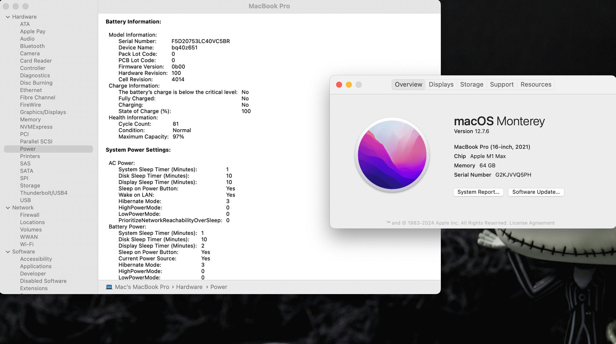Click the laptop icon in path bar
This screenshot has height=344, width=616.
(x=109, y=287)
